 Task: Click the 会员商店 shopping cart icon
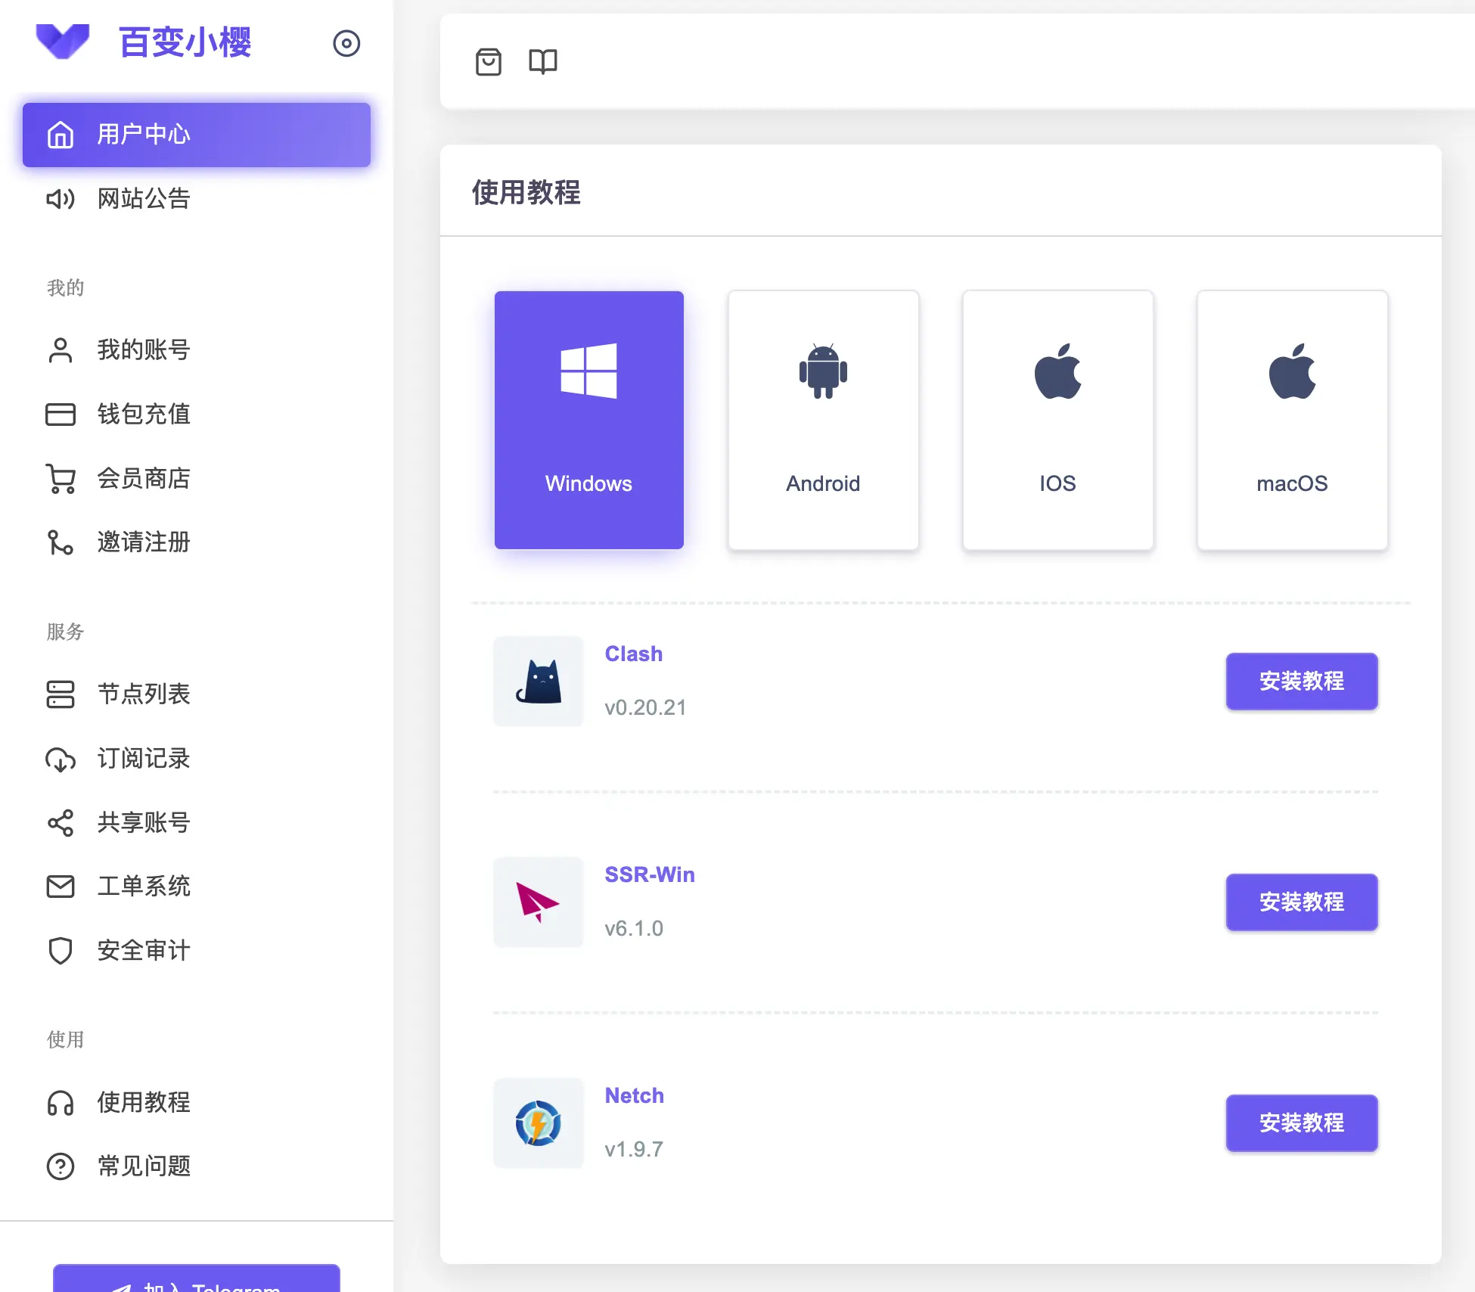(61, 478)
